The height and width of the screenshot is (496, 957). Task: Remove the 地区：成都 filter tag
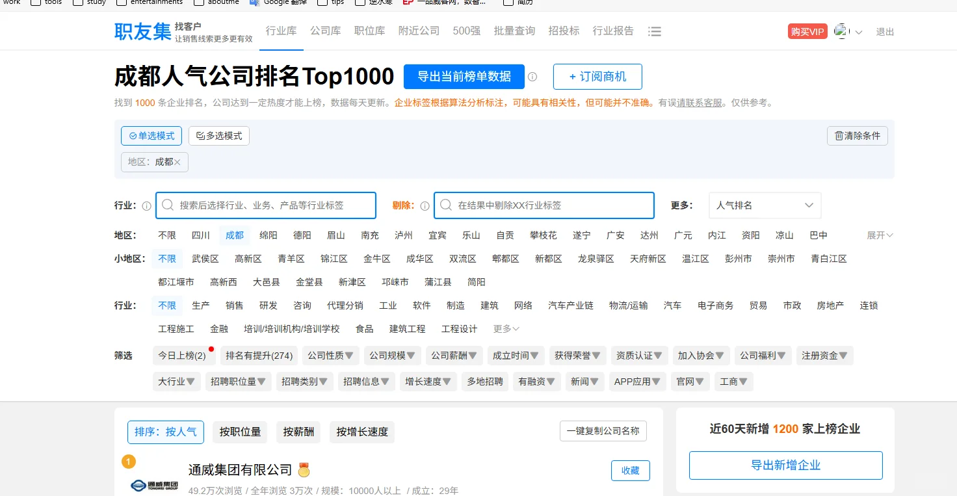(x=177, y=162)
